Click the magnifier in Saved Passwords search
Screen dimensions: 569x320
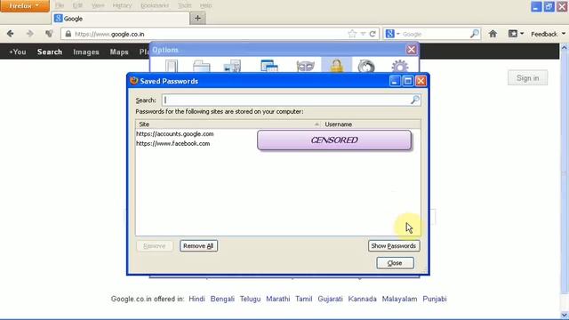click(x=415, y=100)
